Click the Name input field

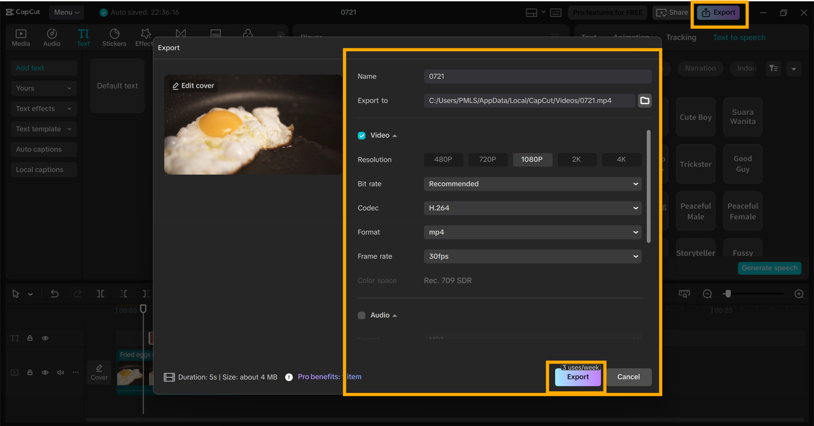(537, 76)
